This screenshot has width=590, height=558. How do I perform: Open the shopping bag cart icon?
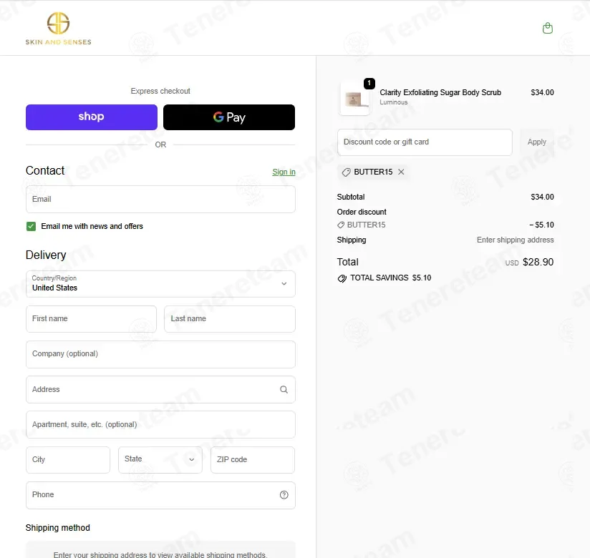tap(548, 28)
